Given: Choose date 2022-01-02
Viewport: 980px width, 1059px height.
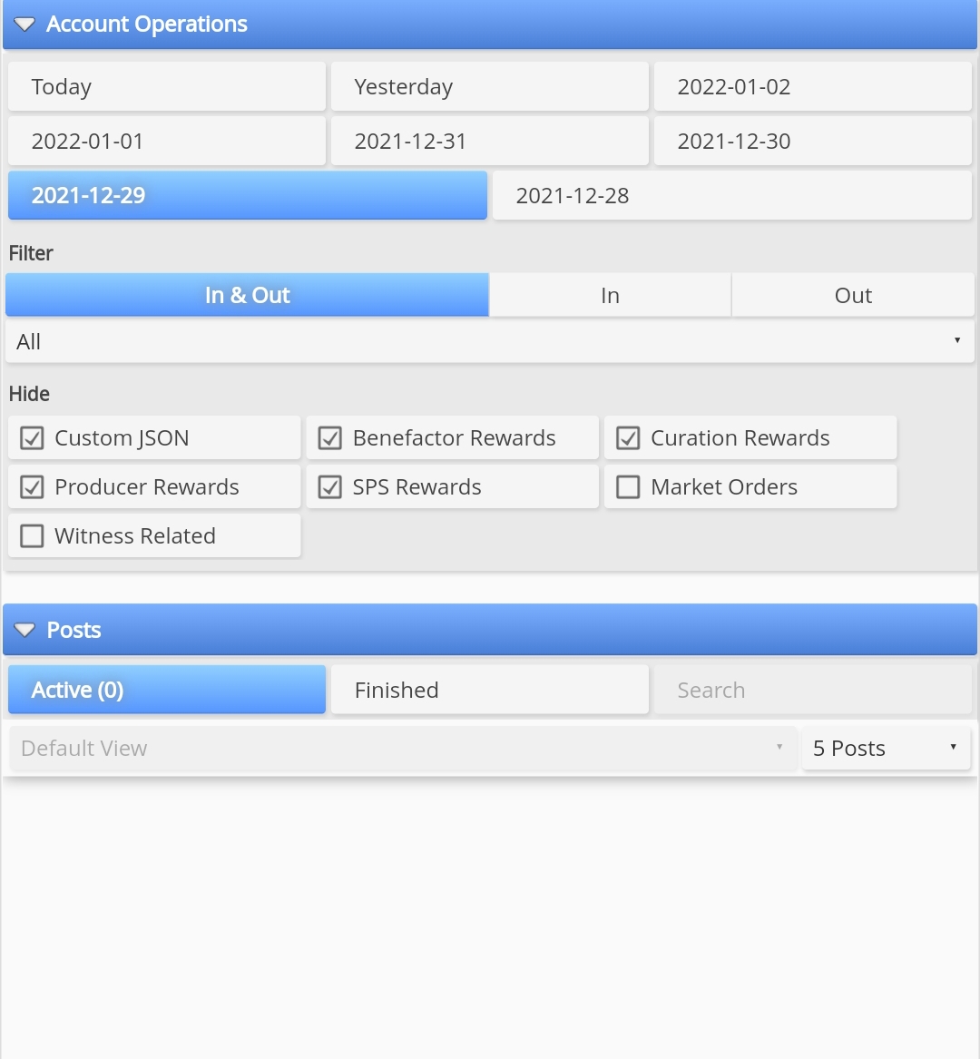Looking at the screenshot, I should [x=812, y=86].
